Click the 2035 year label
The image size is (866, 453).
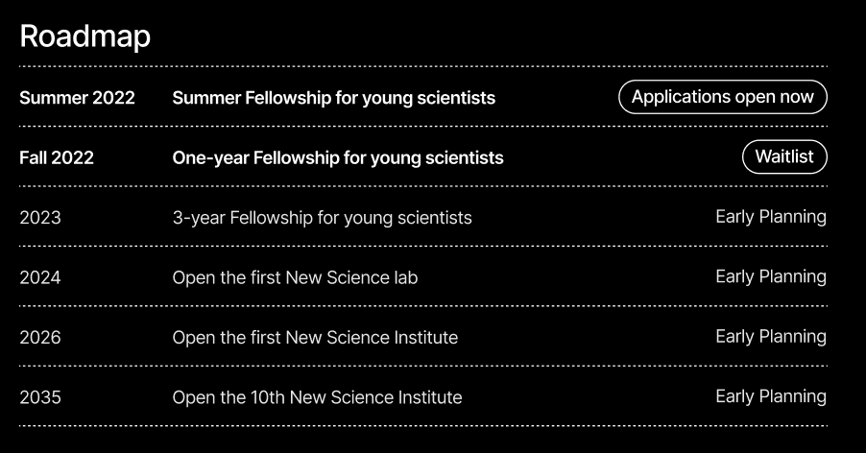pos(39,397)
